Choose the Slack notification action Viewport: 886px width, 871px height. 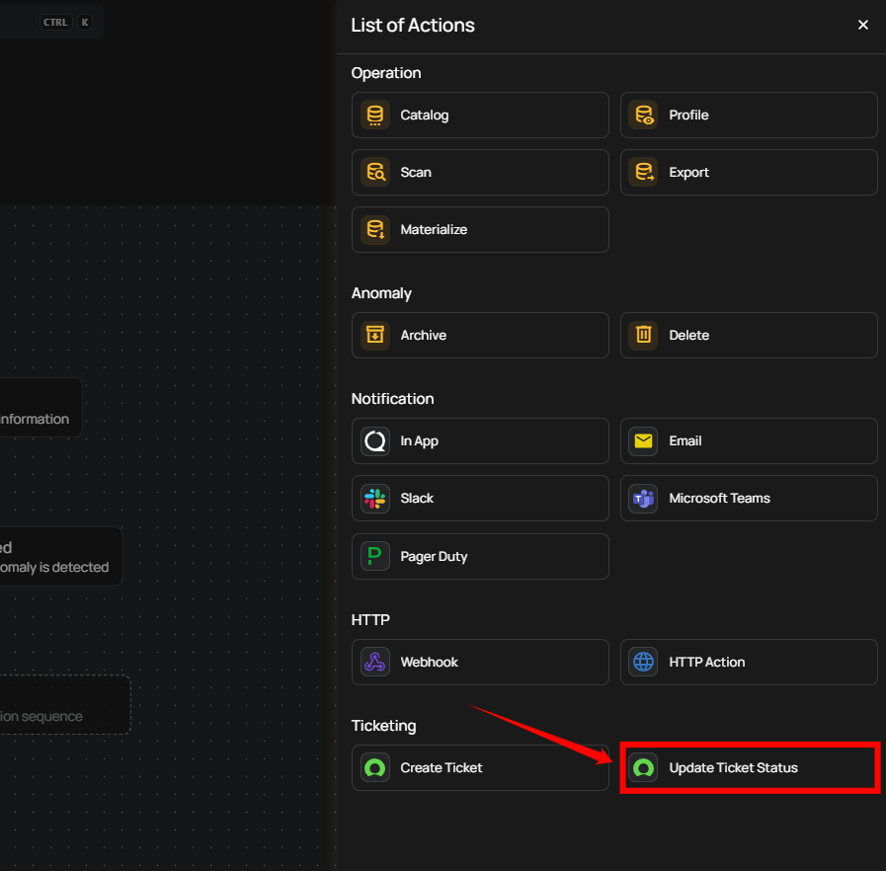(480, 499)
